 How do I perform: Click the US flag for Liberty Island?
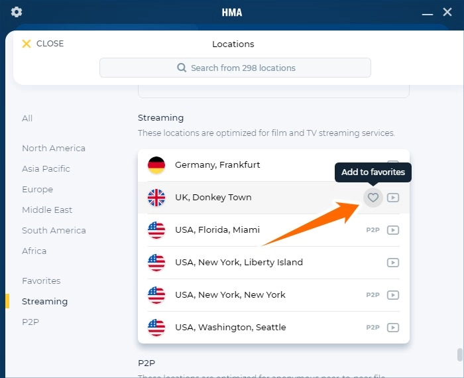[x=156, y=263]
